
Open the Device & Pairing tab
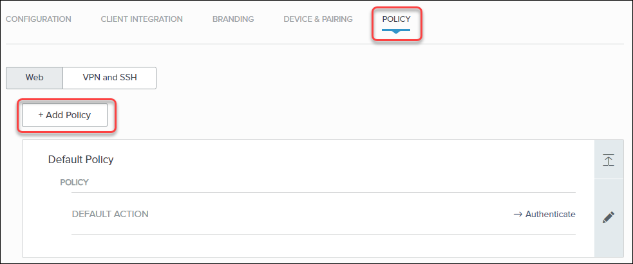(x=318, y=19)
